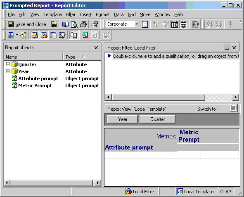Viewport: 244px width, 197px height.
Task: Expand the Quarter attribute tree node
Action: [8, 64]
